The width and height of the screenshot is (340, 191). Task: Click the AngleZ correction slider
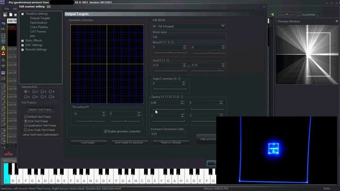170,89
